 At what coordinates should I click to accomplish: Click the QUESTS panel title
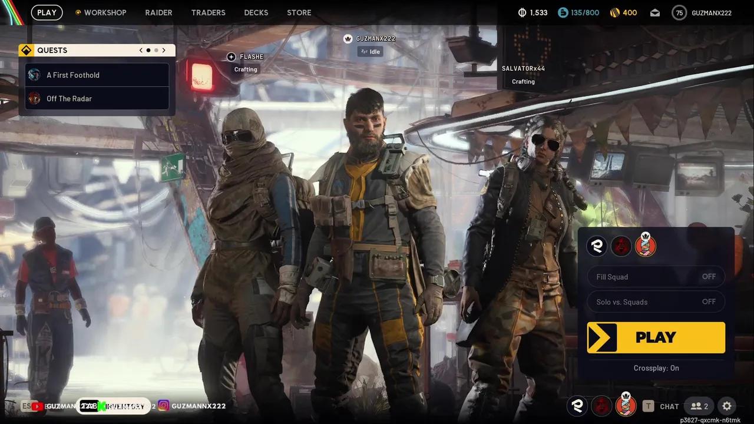click(x=52, y=50)
